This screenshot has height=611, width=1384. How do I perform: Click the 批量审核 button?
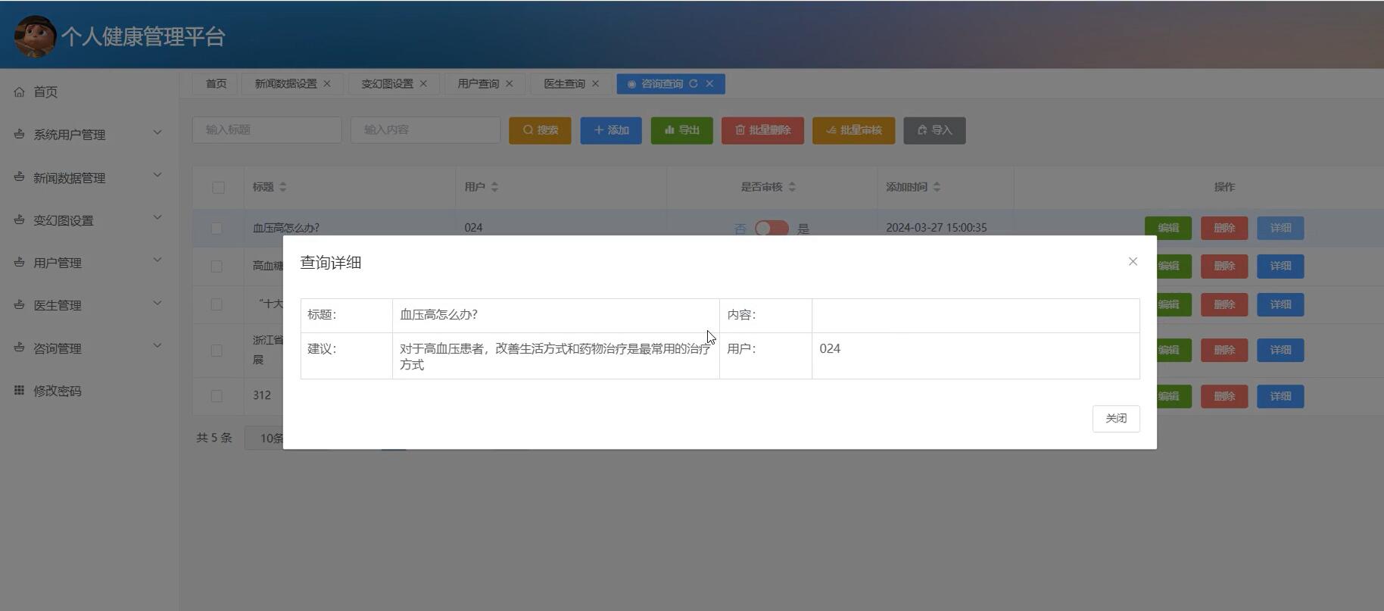click(x=853, y=130)
